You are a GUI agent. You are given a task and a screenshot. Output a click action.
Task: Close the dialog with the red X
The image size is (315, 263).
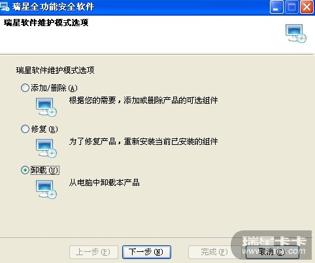click(307, 7)
